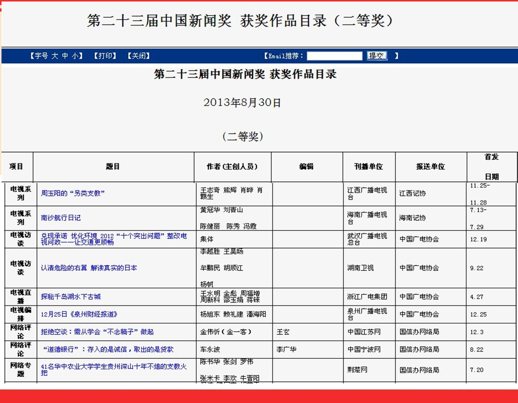
Task: Select editor cell 李广华
Action: [308, 349]
